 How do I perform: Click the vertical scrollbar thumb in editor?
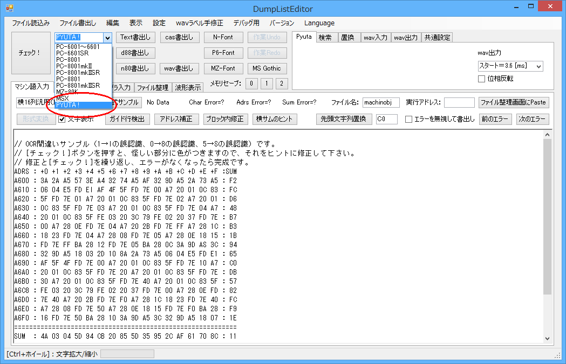(548, 216)
